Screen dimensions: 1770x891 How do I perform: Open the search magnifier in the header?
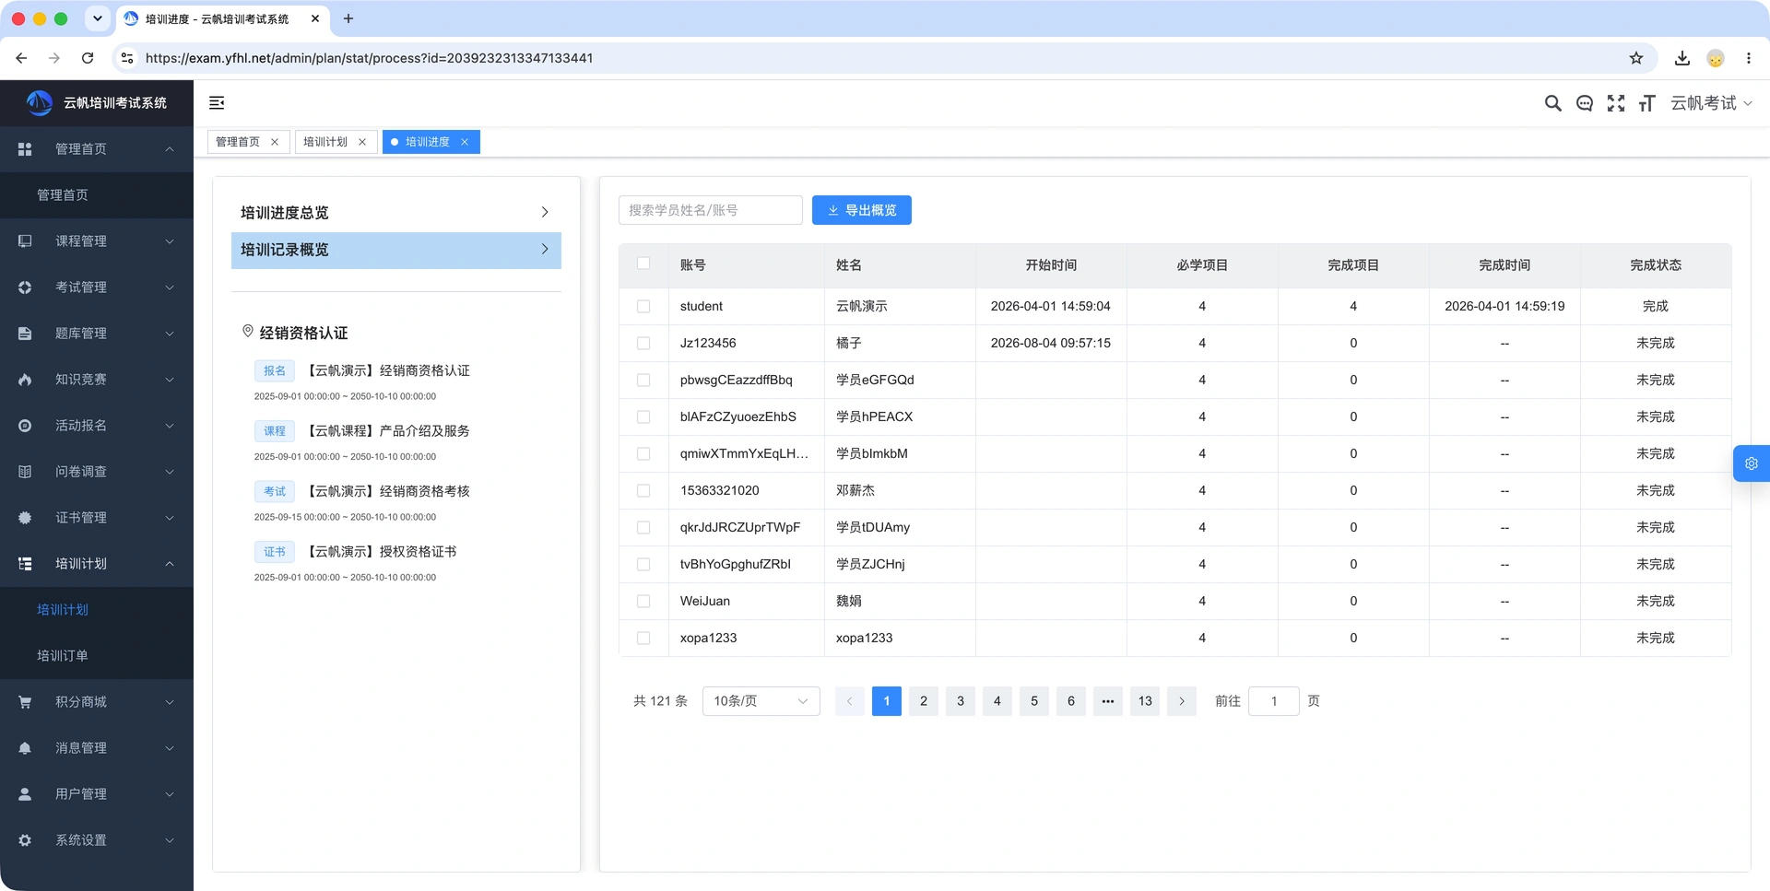[1552, 103]
